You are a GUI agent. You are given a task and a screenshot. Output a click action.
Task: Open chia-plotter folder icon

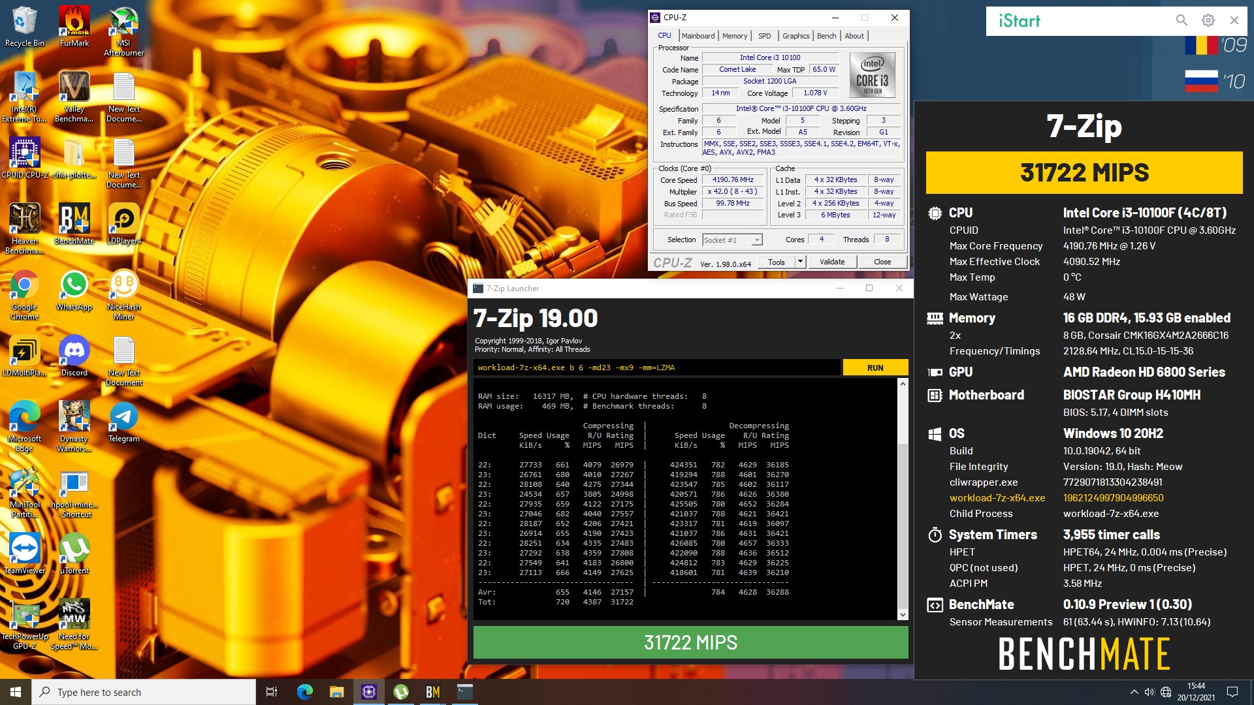tap(74, 157)
